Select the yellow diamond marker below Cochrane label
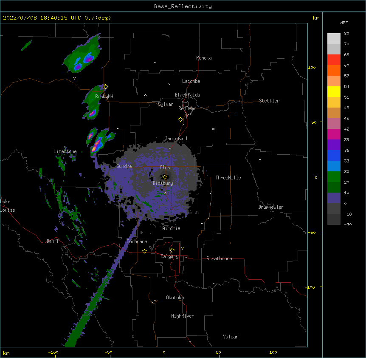366x358 pixels. pyautogui.click(x=144, y=251)
